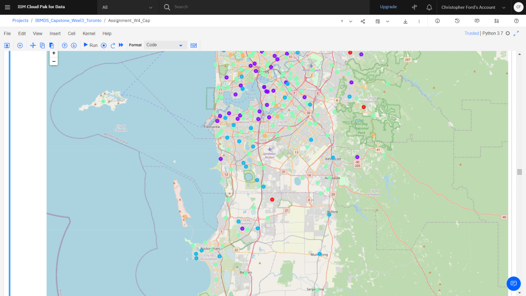Click the share notebook icon
The width and height of the screenshot is (526, 296).
point(363,21)
